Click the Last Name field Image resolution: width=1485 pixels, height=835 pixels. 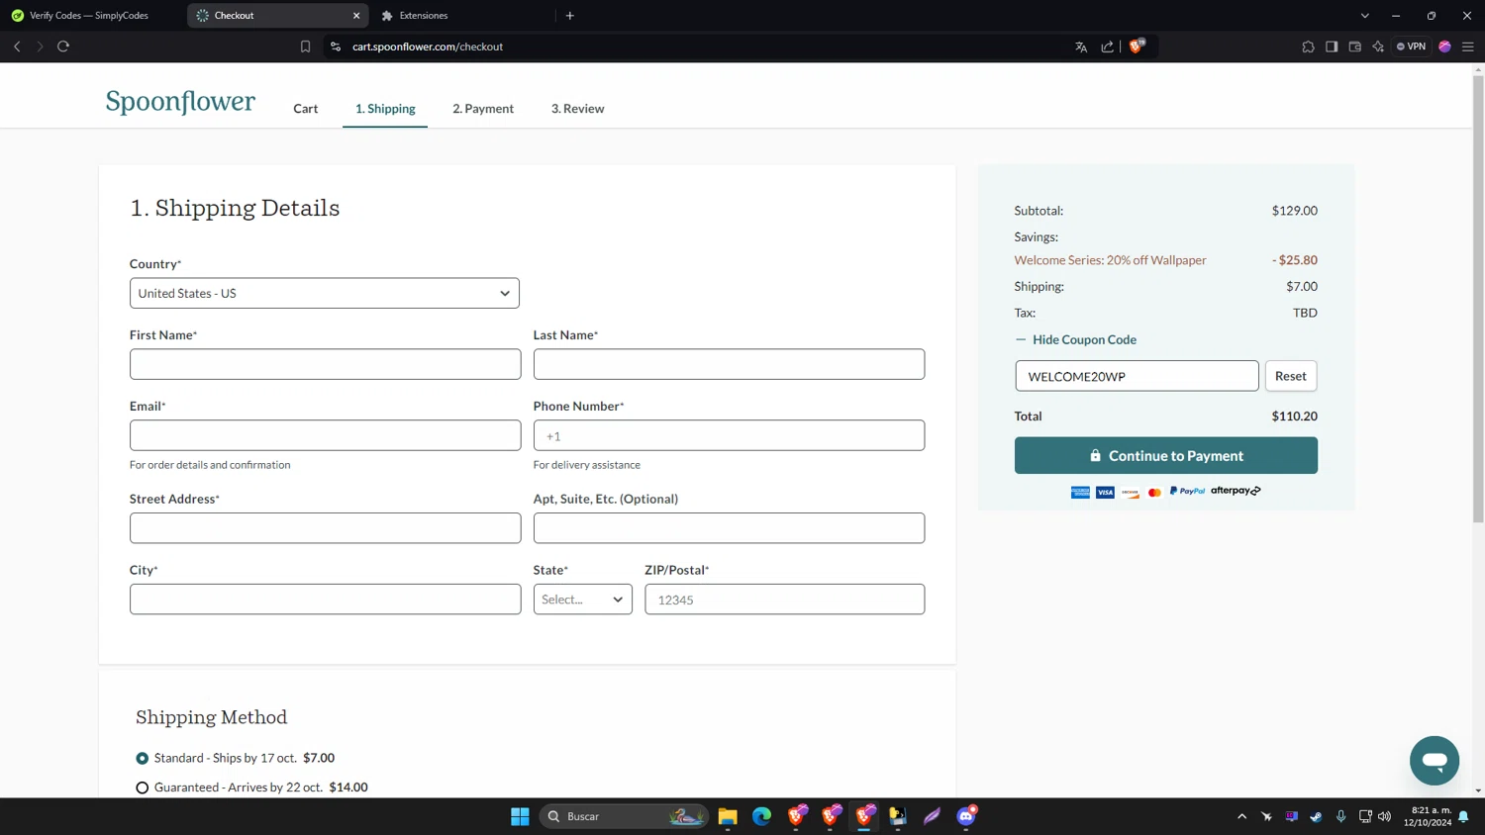coord(729,364)
